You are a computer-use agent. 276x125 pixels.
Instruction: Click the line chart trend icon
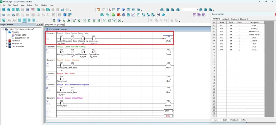tap(133, 15)
